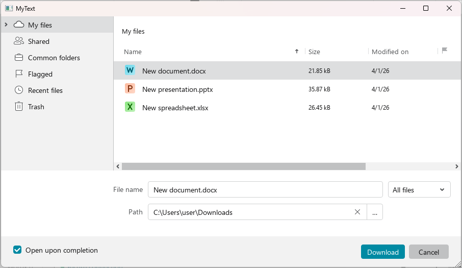Expand the My files tree chevron
The image size is (462, 268).
(x=6, y=25)
